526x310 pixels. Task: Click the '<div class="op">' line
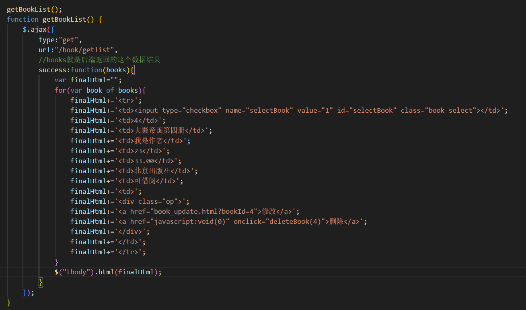pos(130,201)
